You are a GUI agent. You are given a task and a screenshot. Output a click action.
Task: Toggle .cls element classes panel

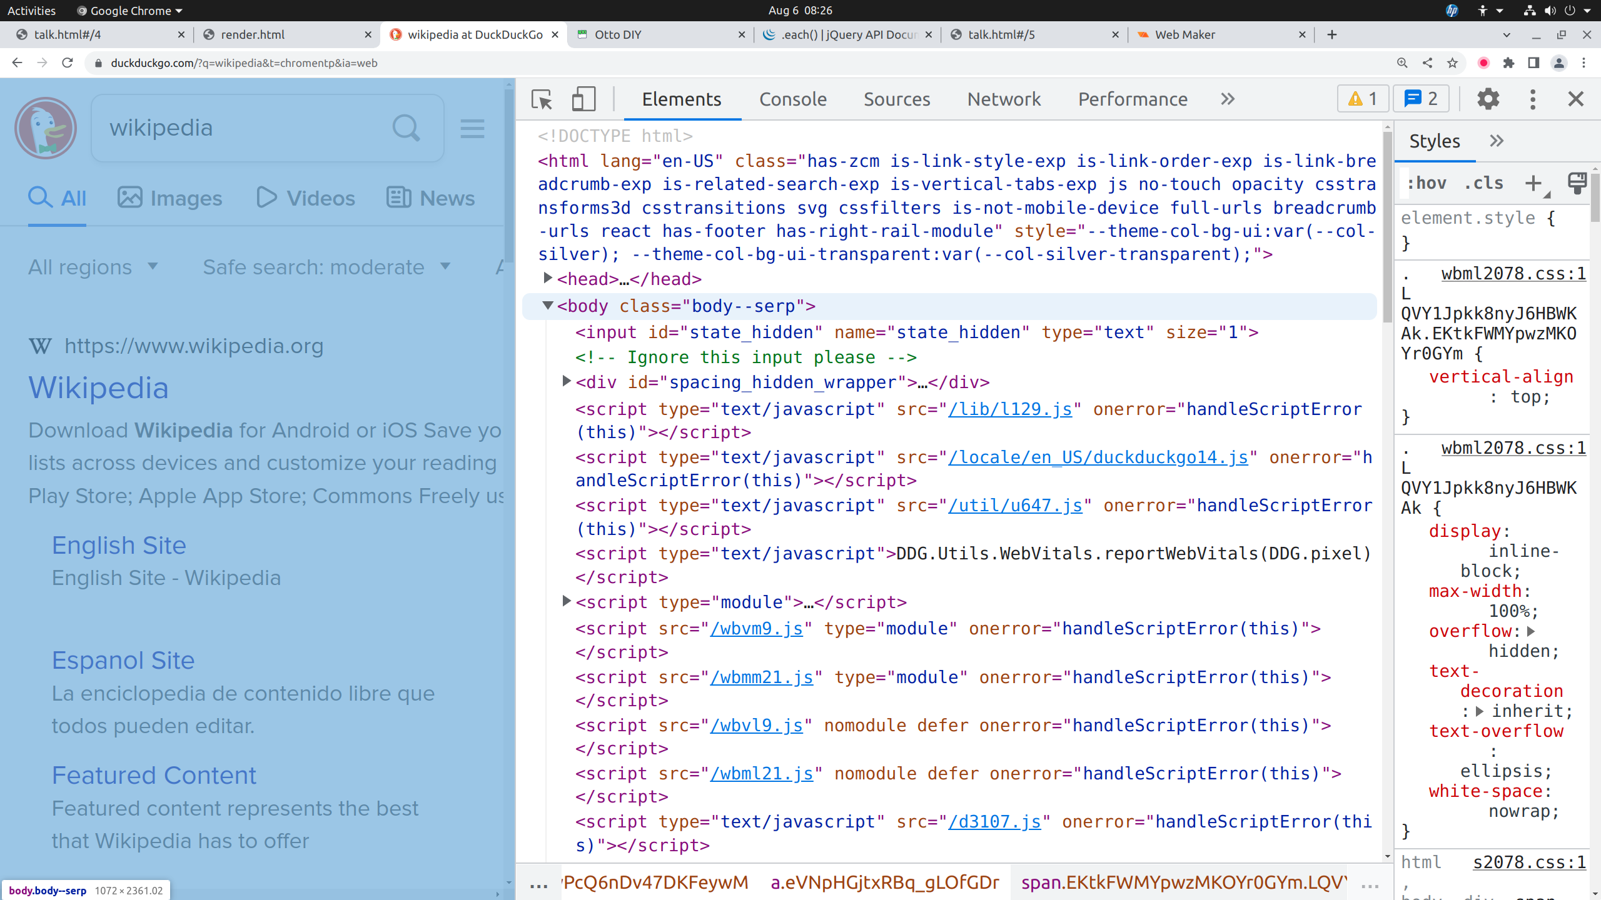tap(1483, 183)
